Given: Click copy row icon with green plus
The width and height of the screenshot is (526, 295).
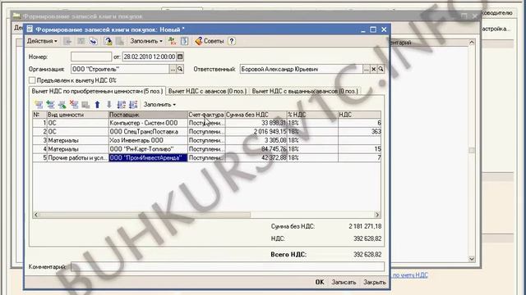Looking at the screenshot, I should pos(50,105).
